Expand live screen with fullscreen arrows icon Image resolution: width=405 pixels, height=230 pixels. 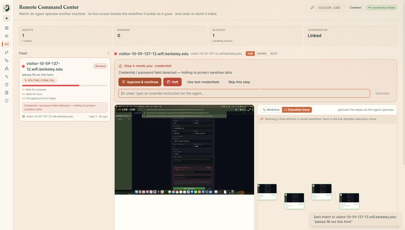249,109
